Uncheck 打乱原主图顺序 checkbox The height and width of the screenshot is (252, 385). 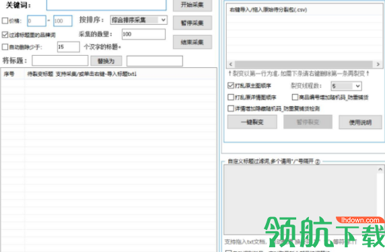tap(231, 85)
